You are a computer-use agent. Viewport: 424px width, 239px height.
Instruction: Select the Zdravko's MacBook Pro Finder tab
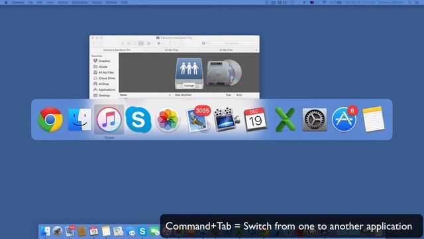click(117, 50)
